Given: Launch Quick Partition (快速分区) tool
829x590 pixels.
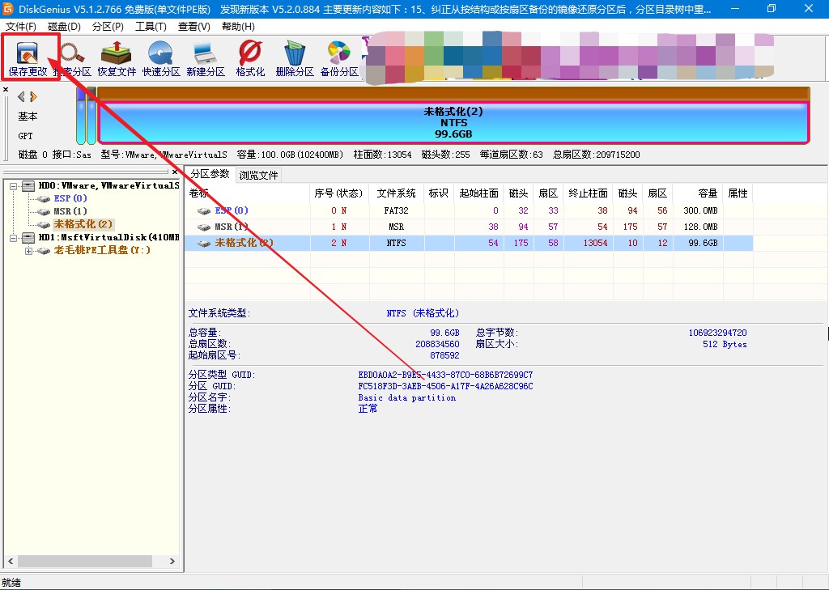Looking at the screenshot, I should tap(161, 59).
